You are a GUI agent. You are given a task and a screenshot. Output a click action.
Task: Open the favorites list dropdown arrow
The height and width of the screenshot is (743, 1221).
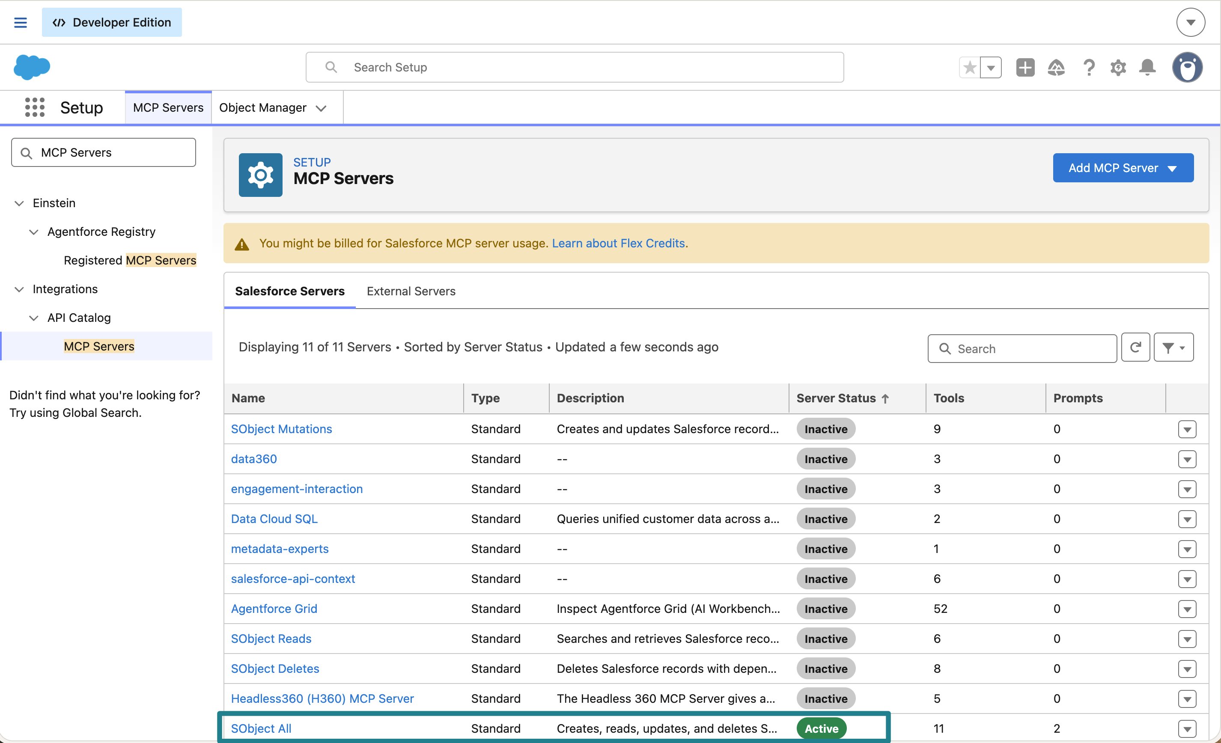click(x=991, y=67)
